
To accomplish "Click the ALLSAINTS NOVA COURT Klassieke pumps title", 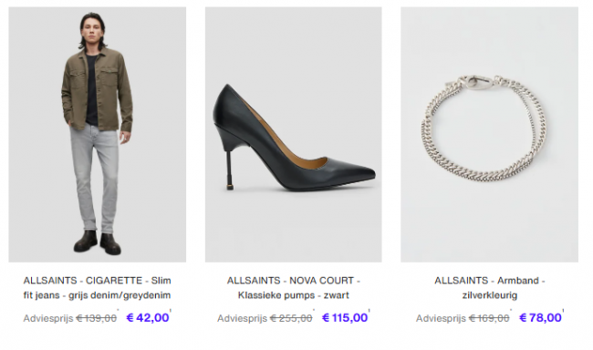I will 294,288.
